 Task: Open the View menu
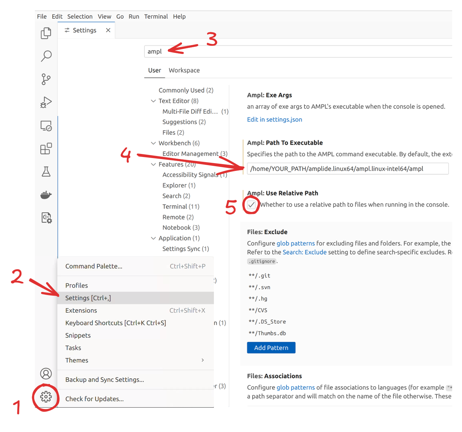(104, 17)
